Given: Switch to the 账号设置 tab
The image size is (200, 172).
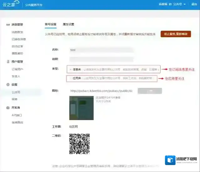Looking at the screenshot, I should (50, 24).
